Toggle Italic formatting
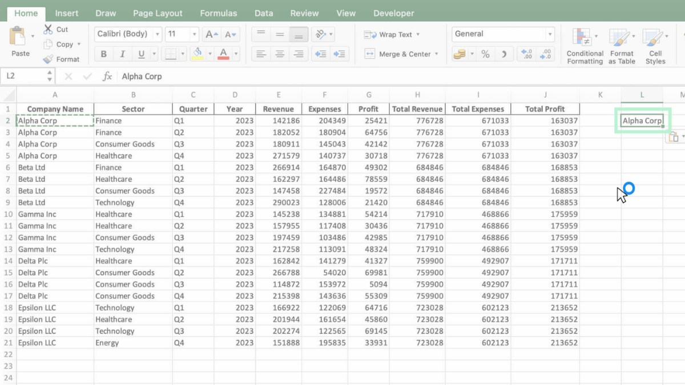685x385 pixels. pos(122,54)
